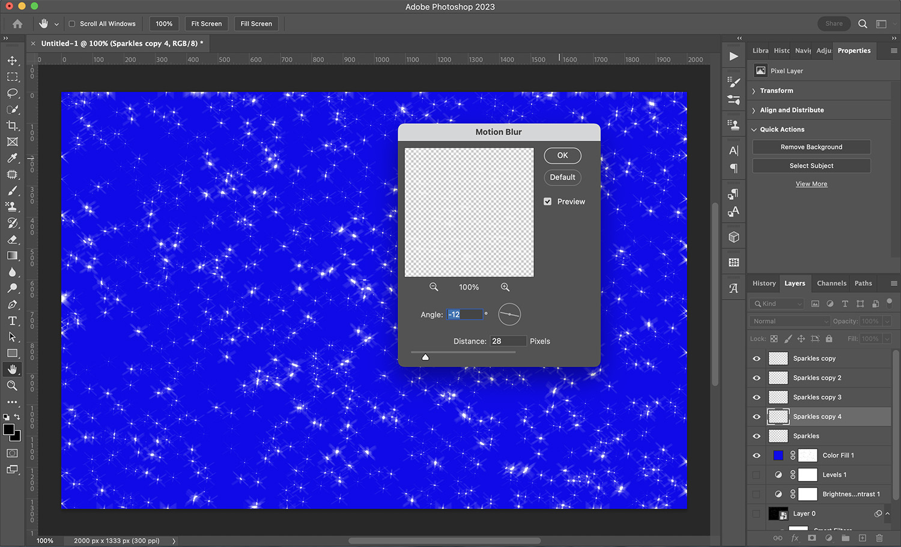901x547 pixels.
Task: Open the View More link
Action: point(811,184)
